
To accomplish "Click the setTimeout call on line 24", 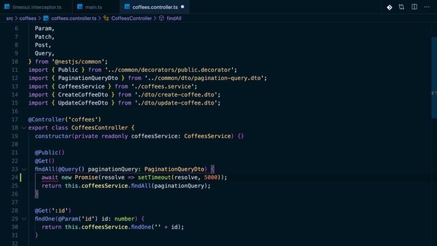I will pyautogui.click(x=154, y=178).
